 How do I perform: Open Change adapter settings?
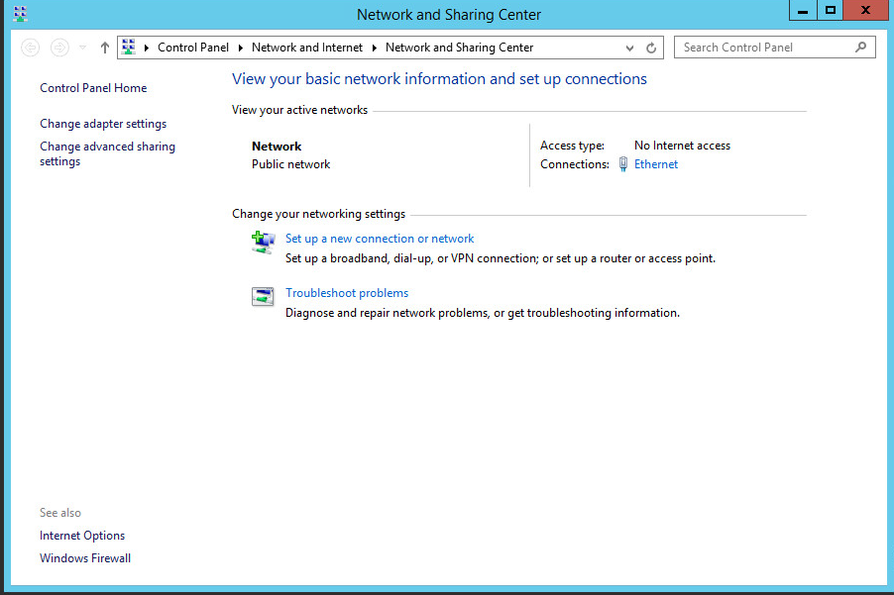click(103, 124)
